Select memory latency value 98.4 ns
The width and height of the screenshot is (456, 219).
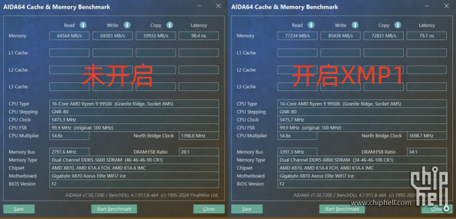199,36
